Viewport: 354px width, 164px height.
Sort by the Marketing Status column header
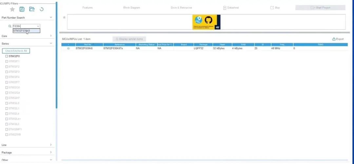(x=146, y=45)
